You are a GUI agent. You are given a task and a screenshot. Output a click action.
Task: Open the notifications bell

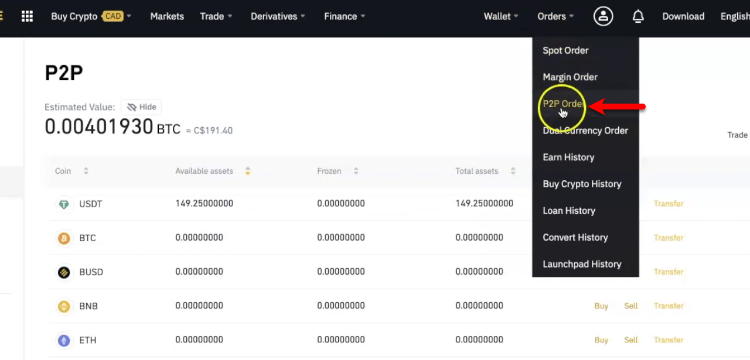[x=638, y=16]
